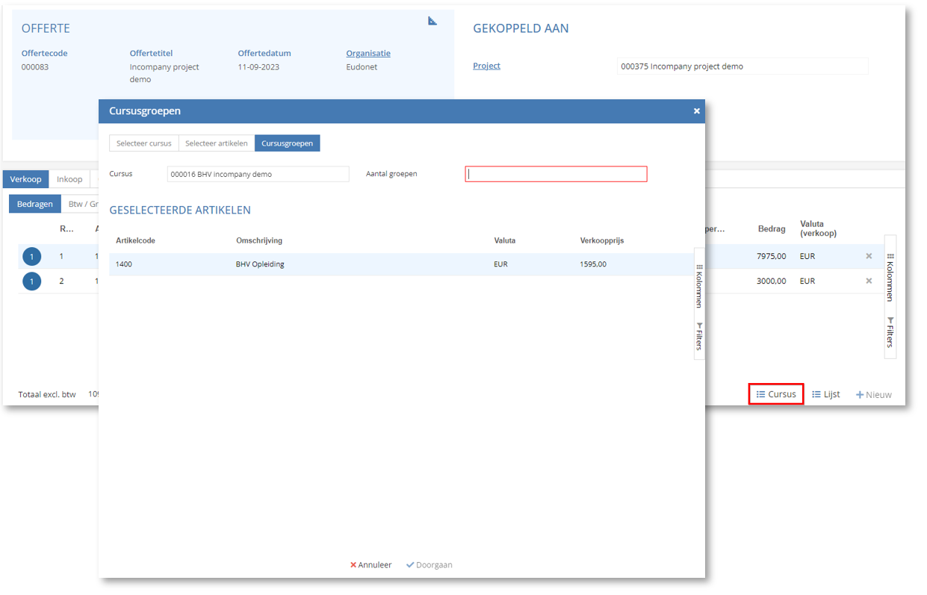Open the Lijst view button
927x595 pixels.
pyautogui.click(x=826, y=394)
